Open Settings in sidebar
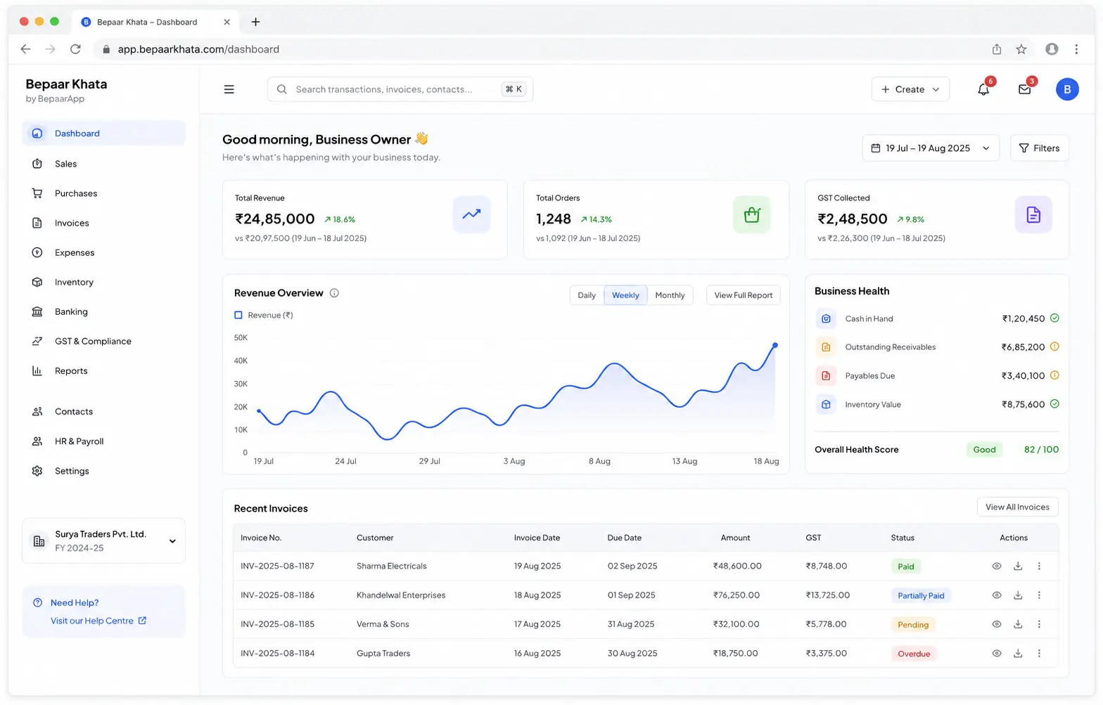The height and width of the screenshot is (705, 1103). (103, 471)
